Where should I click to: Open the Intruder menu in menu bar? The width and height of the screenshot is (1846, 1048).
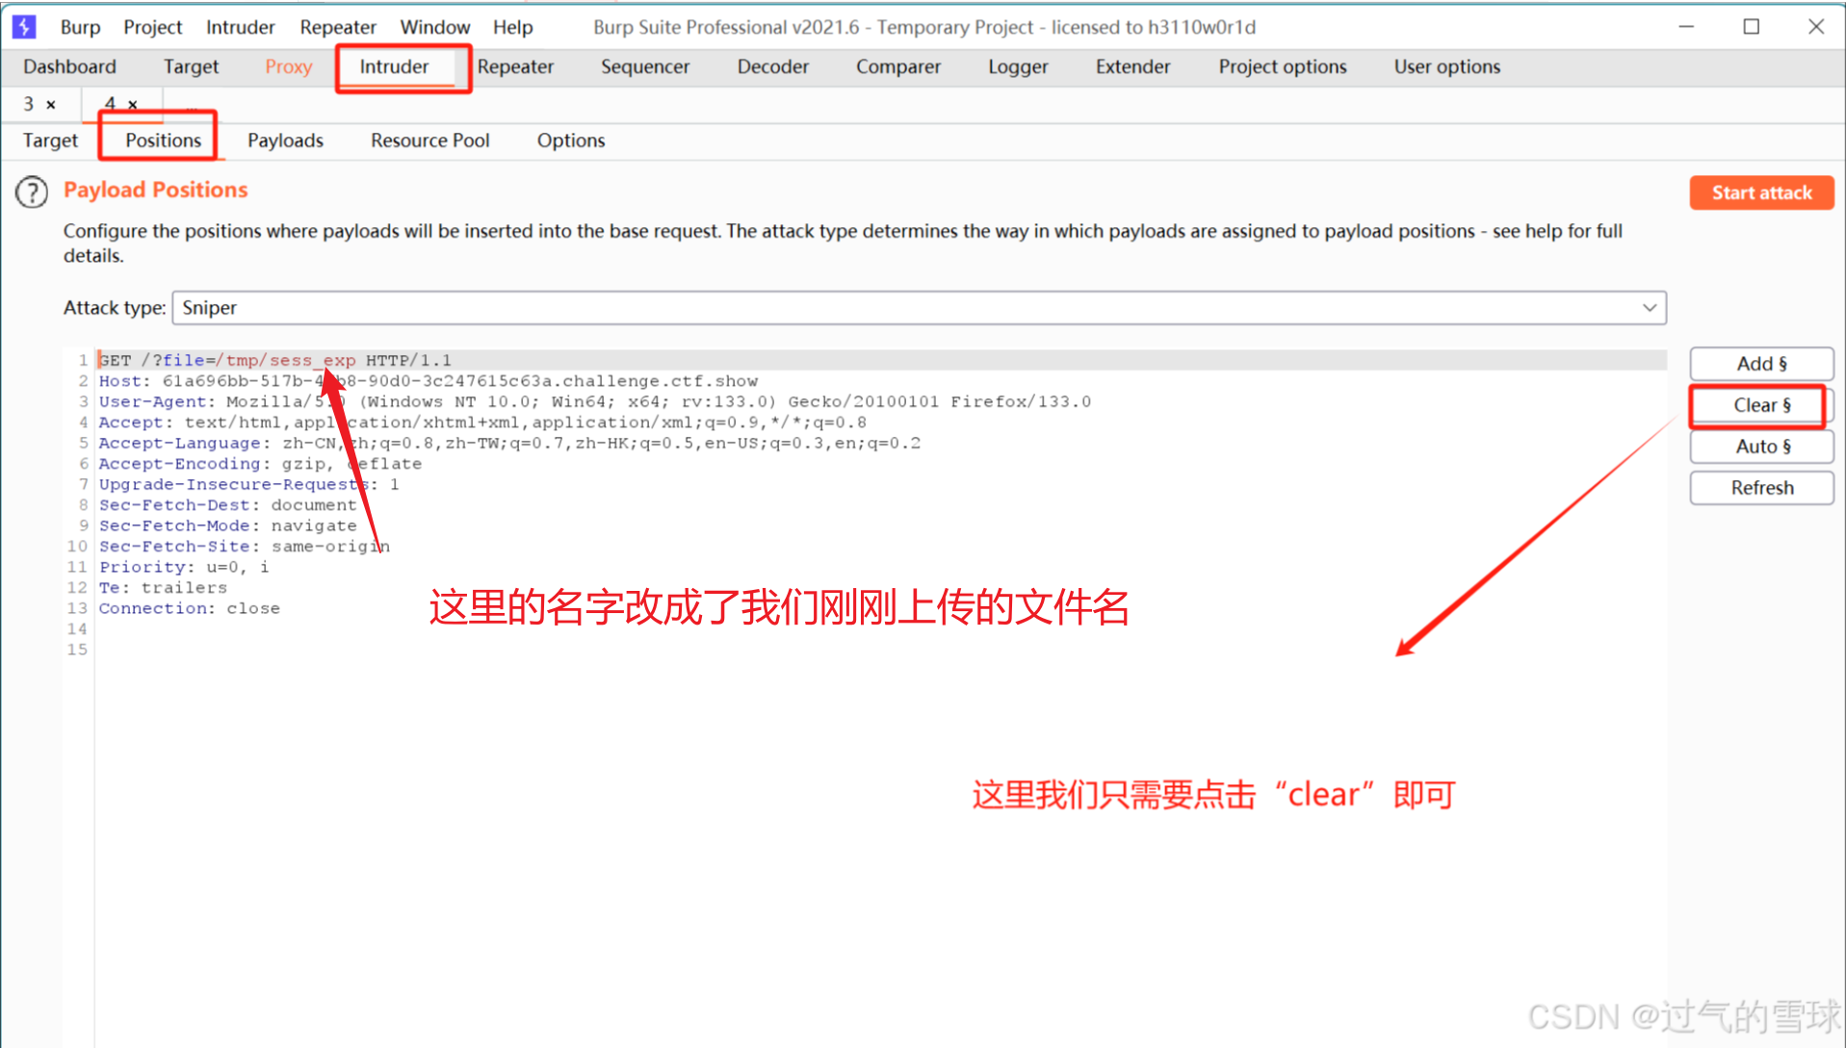coord(240,27)
